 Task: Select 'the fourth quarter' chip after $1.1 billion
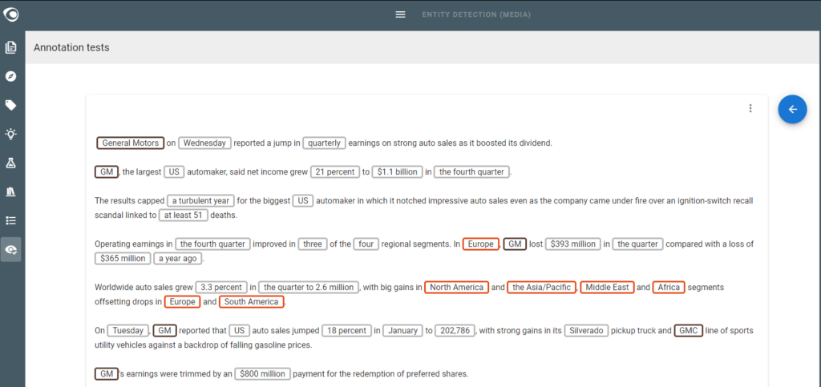pyautogui.click(x=471, y=171)
